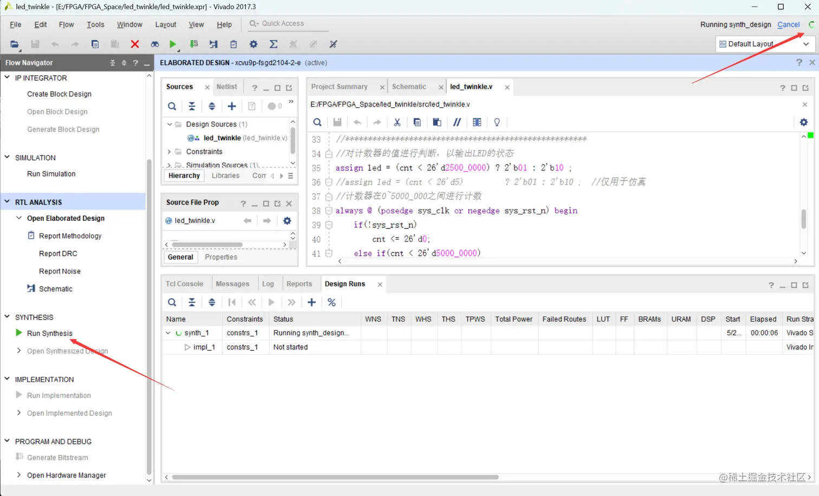This screenshot has height=496, width=819.
Task: Collapse Design Sources tree node
Action: tap(170, 124)
